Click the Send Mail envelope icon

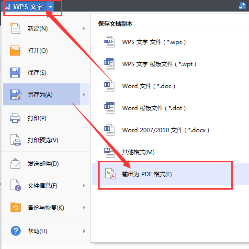(x=15, y=163)
